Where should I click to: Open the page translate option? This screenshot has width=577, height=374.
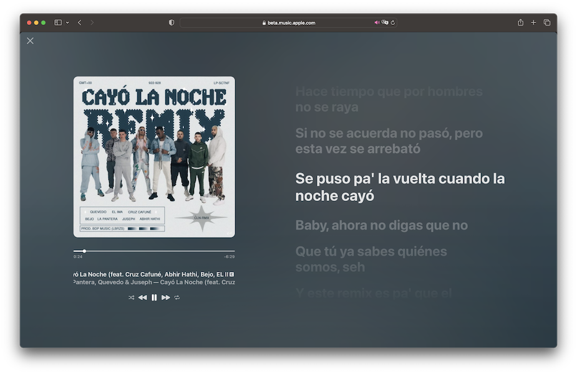coord(385,23)
